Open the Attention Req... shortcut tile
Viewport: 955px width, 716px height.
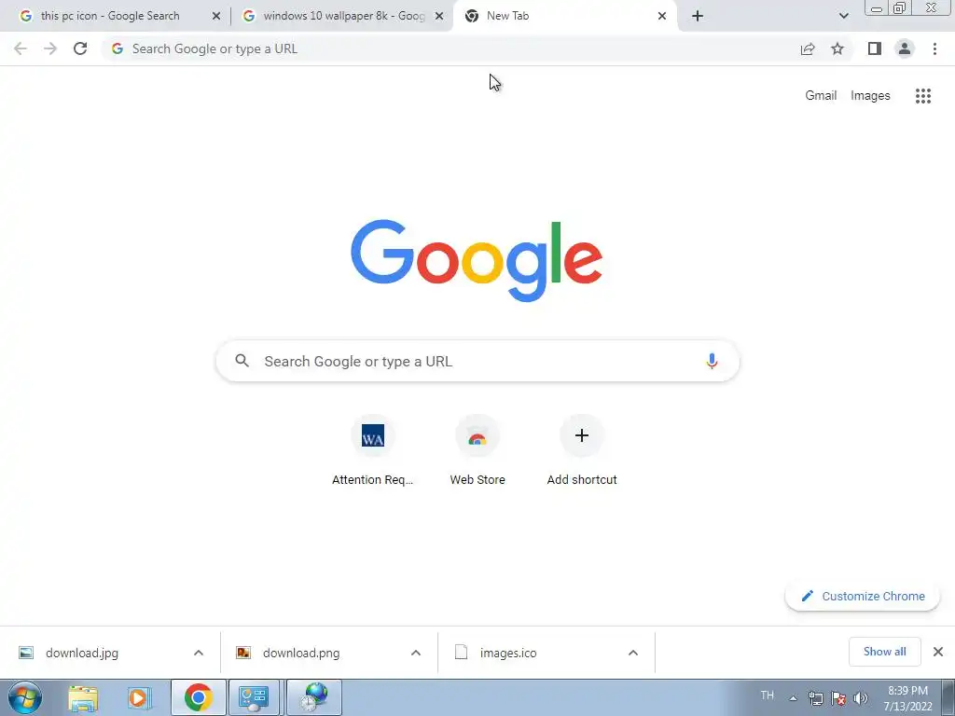click(x=373, y=450)
